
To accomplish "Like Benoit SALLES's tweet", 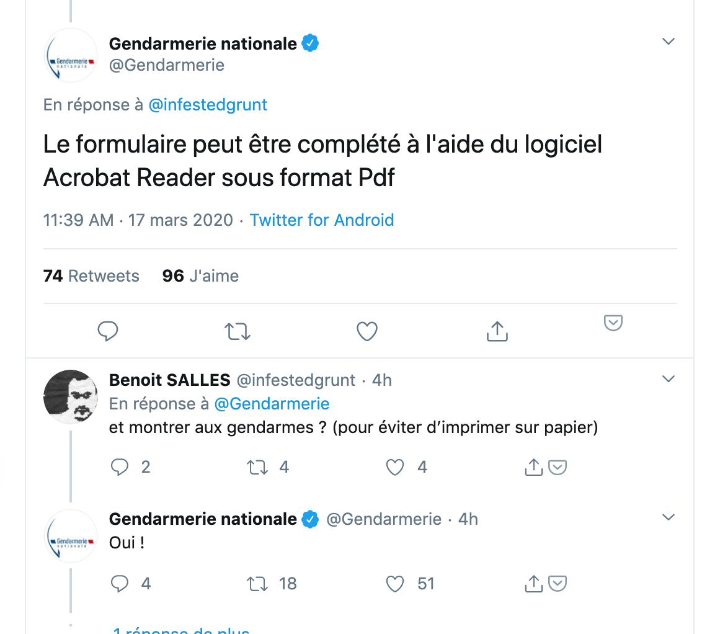I will [x=395, y=468].
